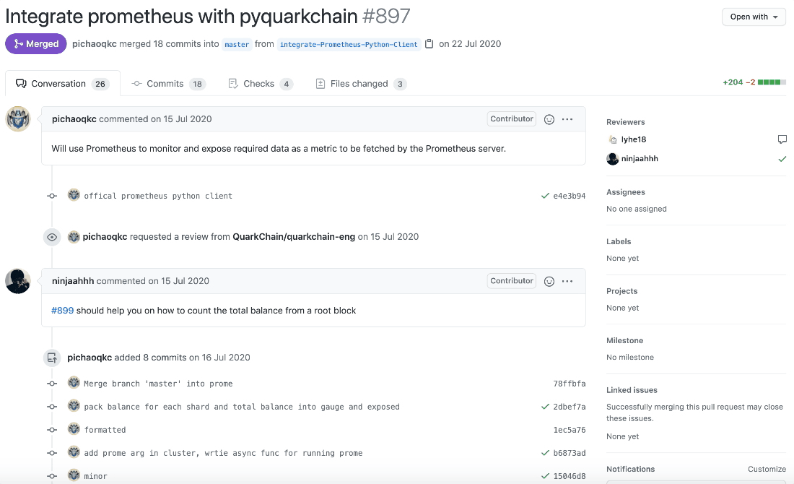Open pichaoqkc comment options ellipsis menu
The height and width of the screenshot is (484, 794).
567,119
